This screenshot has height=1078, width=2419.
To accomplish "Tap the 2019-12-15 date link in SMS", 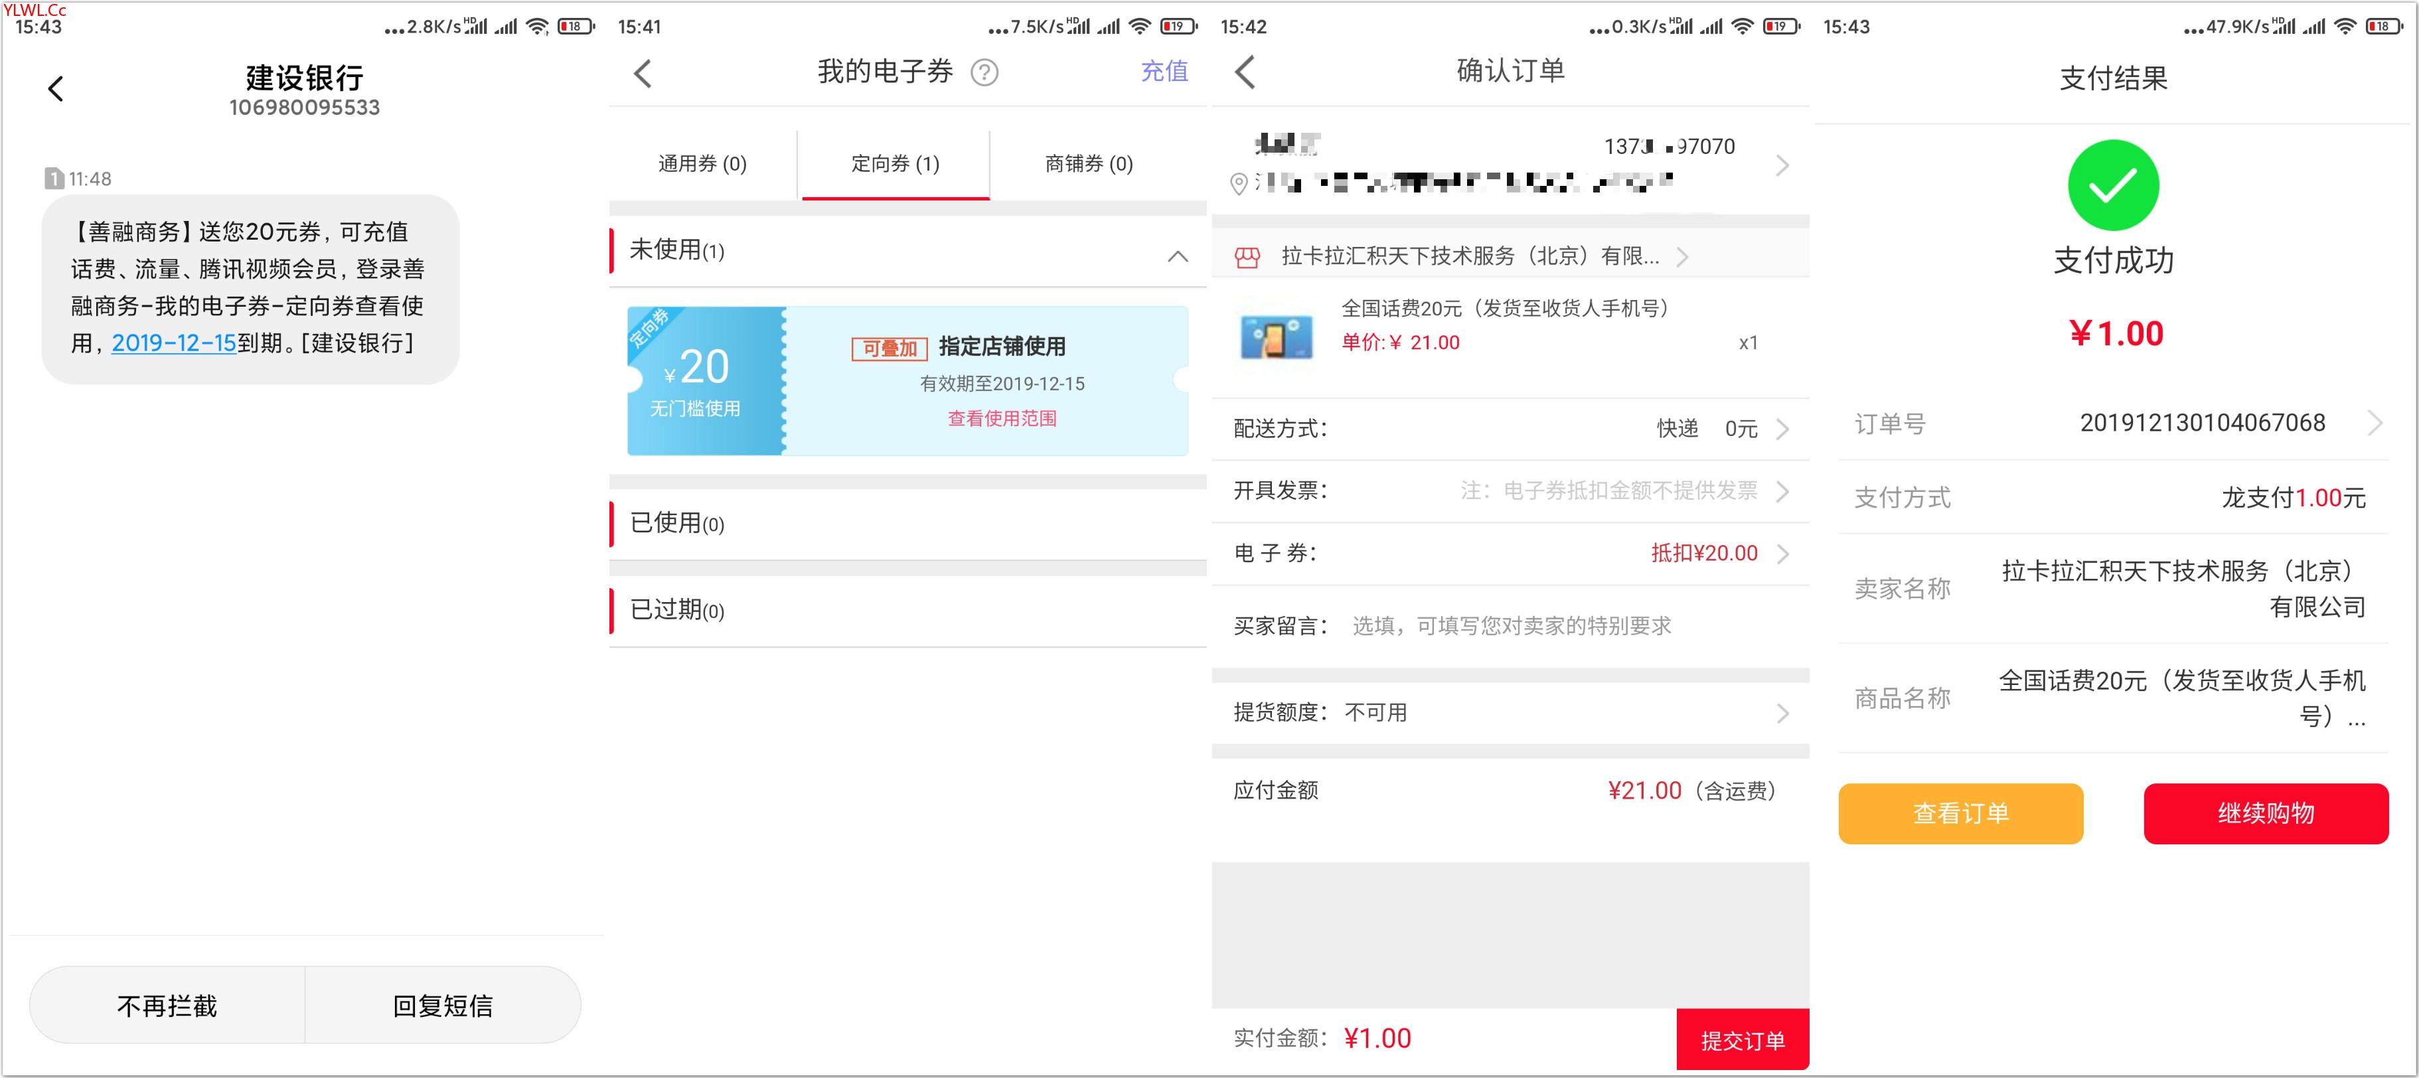I will [x=174, y=344].
